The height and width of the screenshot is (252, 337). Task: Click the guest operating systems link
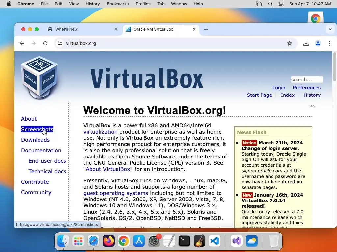(116, 193)
